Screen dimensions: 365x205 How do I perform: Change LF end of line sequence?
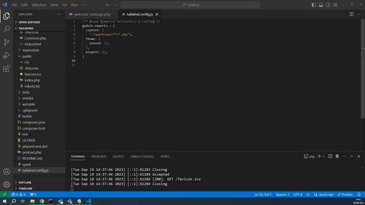point(308,195)
